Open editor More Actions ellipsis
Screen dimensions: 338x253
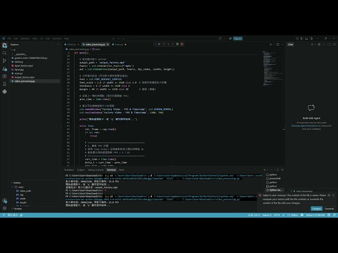click(283, 44)
